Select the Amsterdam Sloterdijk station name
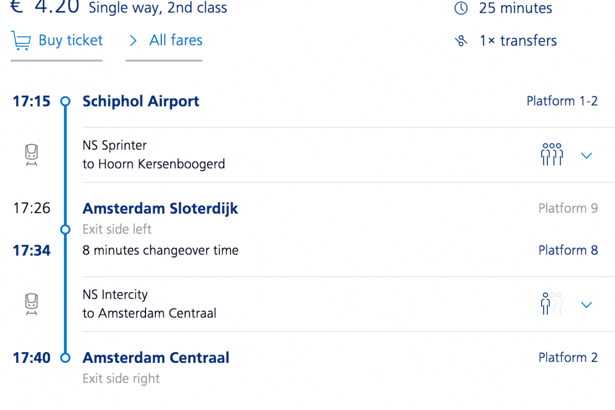 pyautogui.click(x=160, y=209)
